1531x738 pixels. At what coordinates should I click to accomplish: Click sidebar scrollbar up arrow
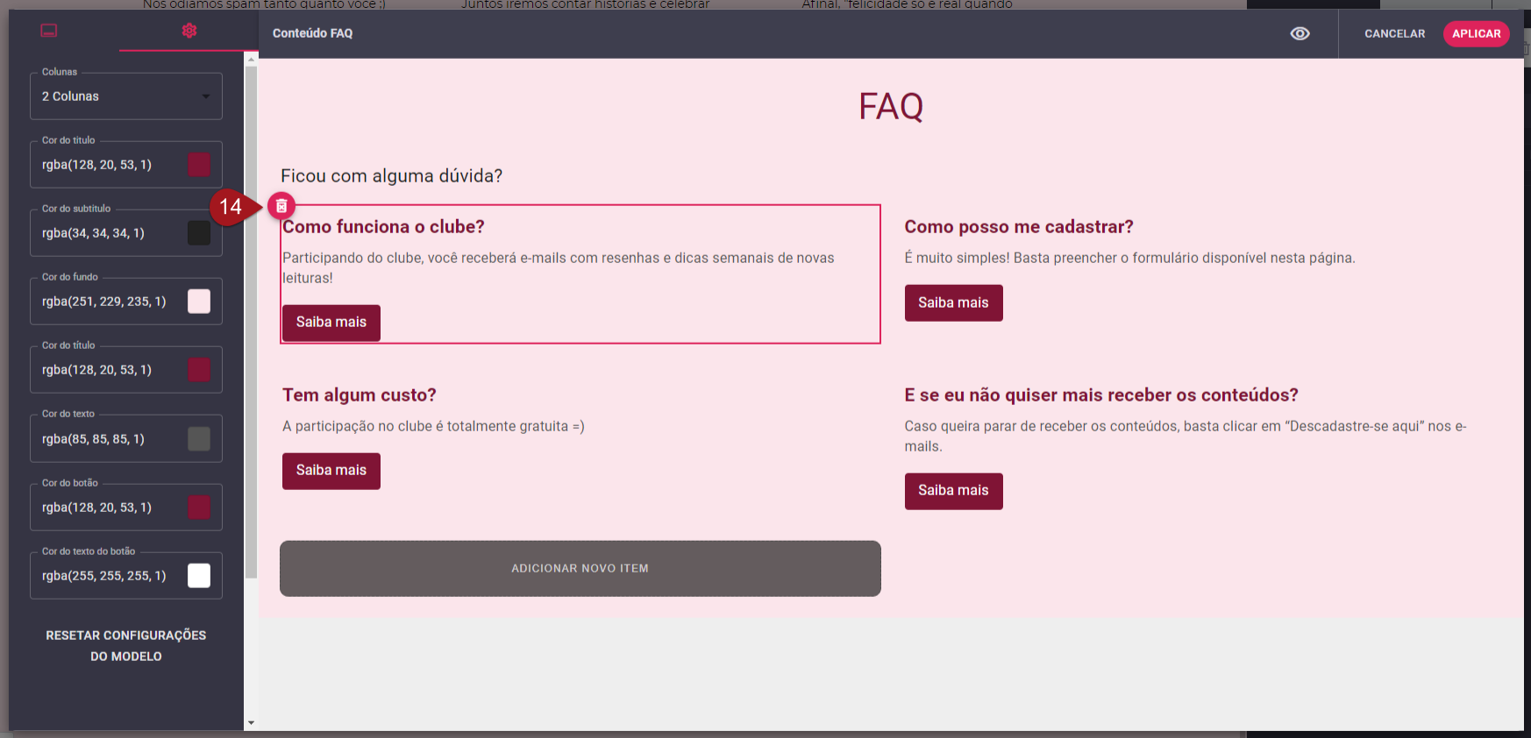pyautogui.click(x=252, y=60)
